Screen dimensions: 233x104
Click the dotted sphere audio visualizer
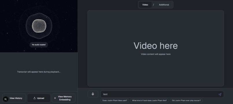pyautogui.click(x=39, y=26)
